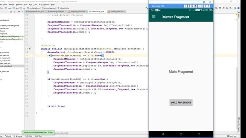Collapse the code fold at line 50
This screenshot has width=246, height=138.
(34, 39)
